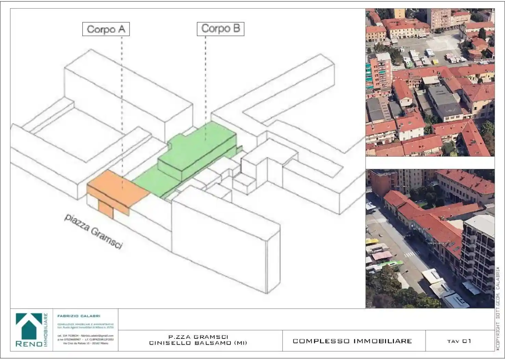505x359 pixels.
Task: Click the P.ZZA GRAMSCI CINISELLO BALSAMO title
Action: click(198, 340)
